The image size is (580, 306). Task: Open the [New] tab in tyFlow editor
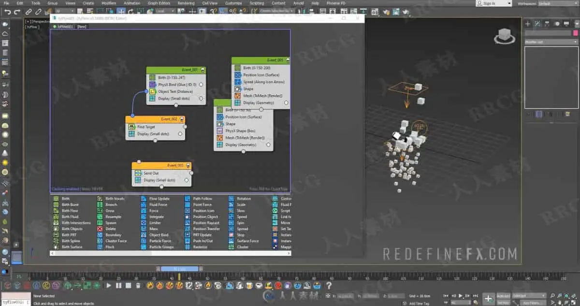coord(82,27)
